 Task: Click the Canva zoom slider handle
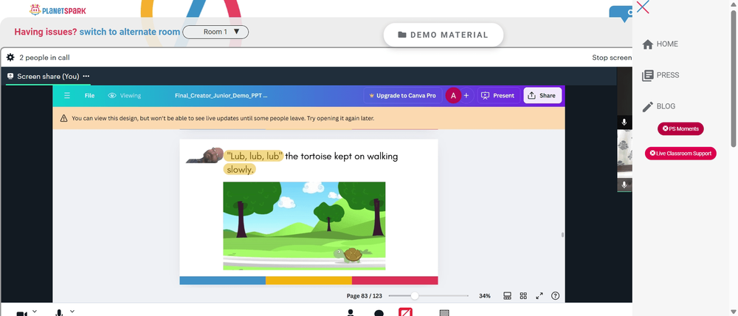coord(414,296)
